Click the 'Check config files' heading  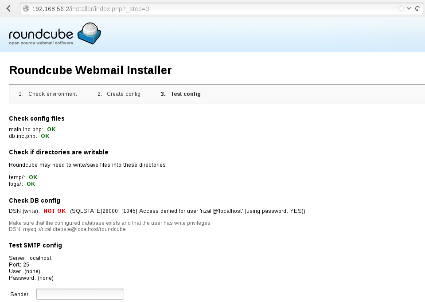pyautogui.click(x=37, y=118)
